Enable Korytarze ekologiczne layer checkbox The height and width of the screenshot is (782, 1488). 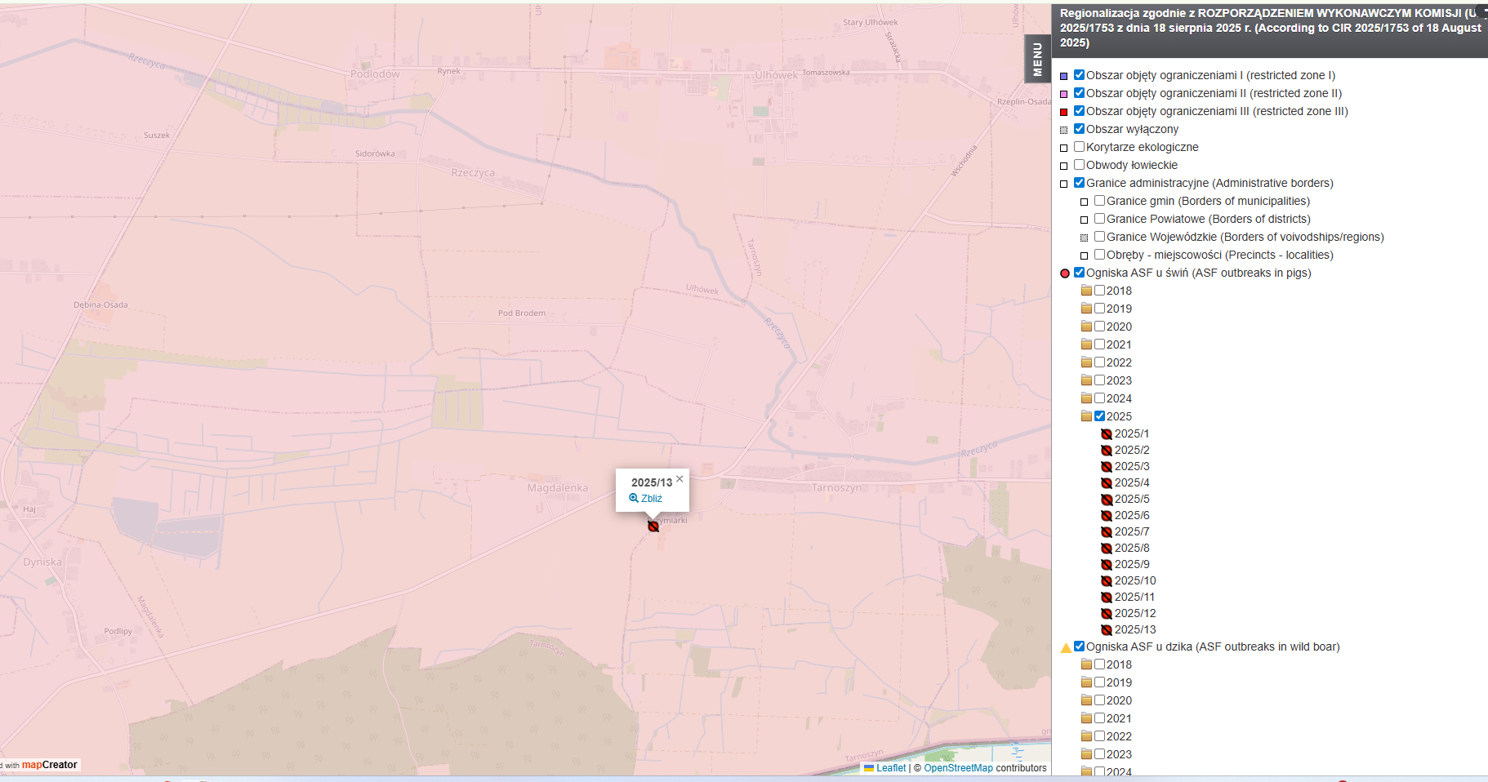pos(1079,147)
